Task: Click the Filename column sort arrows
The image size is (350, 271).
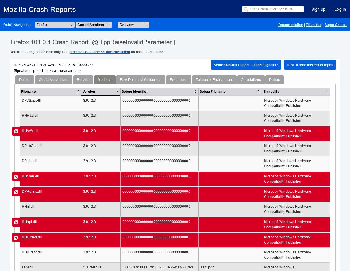Action: point(78,92)
